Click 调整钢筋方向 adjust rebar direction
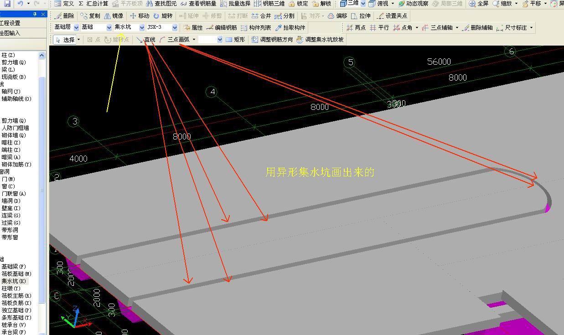The width and height of the screenshot is (564, 335). 272,40
